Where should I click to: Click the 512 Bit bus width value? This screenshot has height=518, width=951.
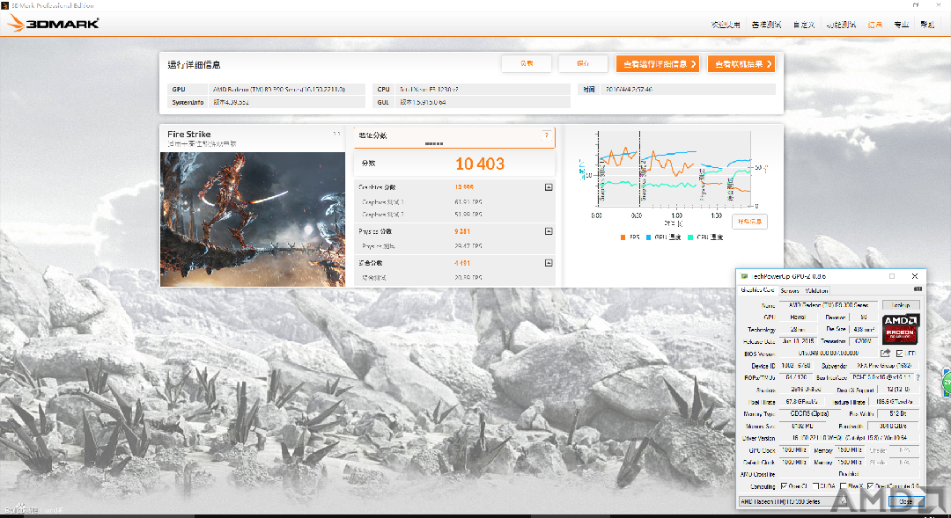point(897,414)
